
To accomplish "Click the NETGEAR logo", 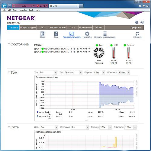I will (x=21, y=18).
